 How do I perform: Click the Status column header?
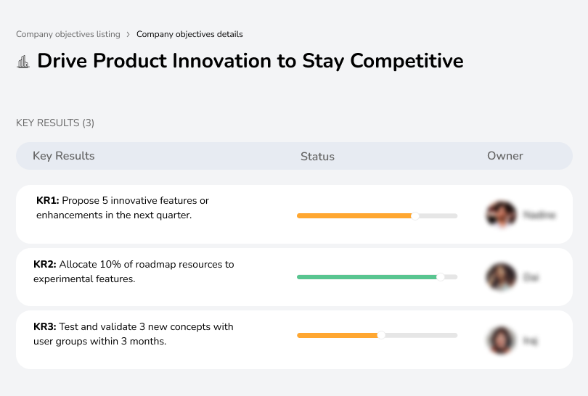[x=317, y=157]
